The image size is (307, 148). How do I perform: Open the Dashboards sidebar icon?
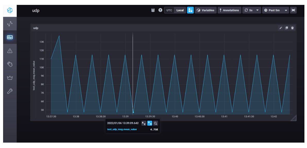(x=10, y=37)
